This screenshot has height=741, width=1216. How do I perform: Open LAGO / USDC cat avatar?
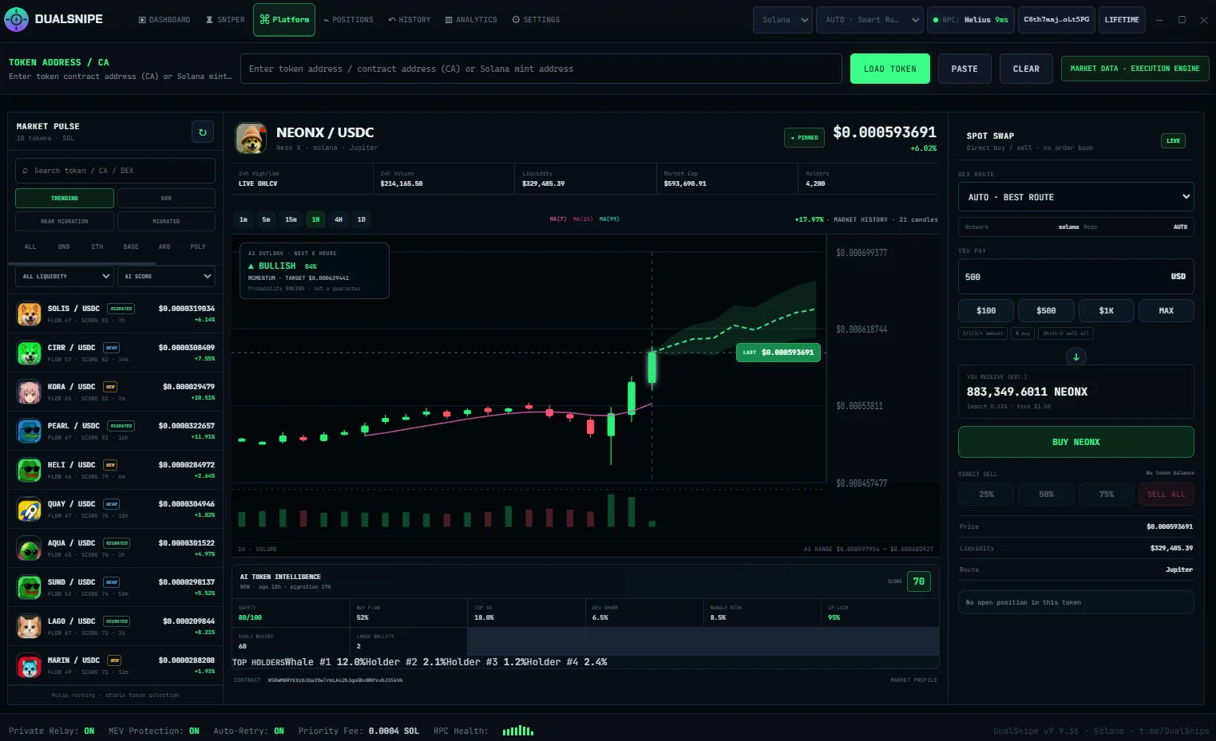[30, 627]
